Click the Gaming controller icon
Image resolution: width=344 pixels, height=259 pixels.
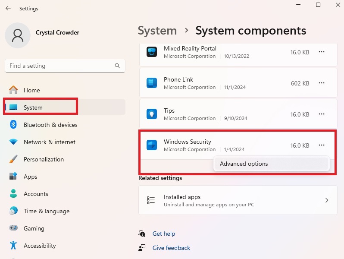point(13,228)
